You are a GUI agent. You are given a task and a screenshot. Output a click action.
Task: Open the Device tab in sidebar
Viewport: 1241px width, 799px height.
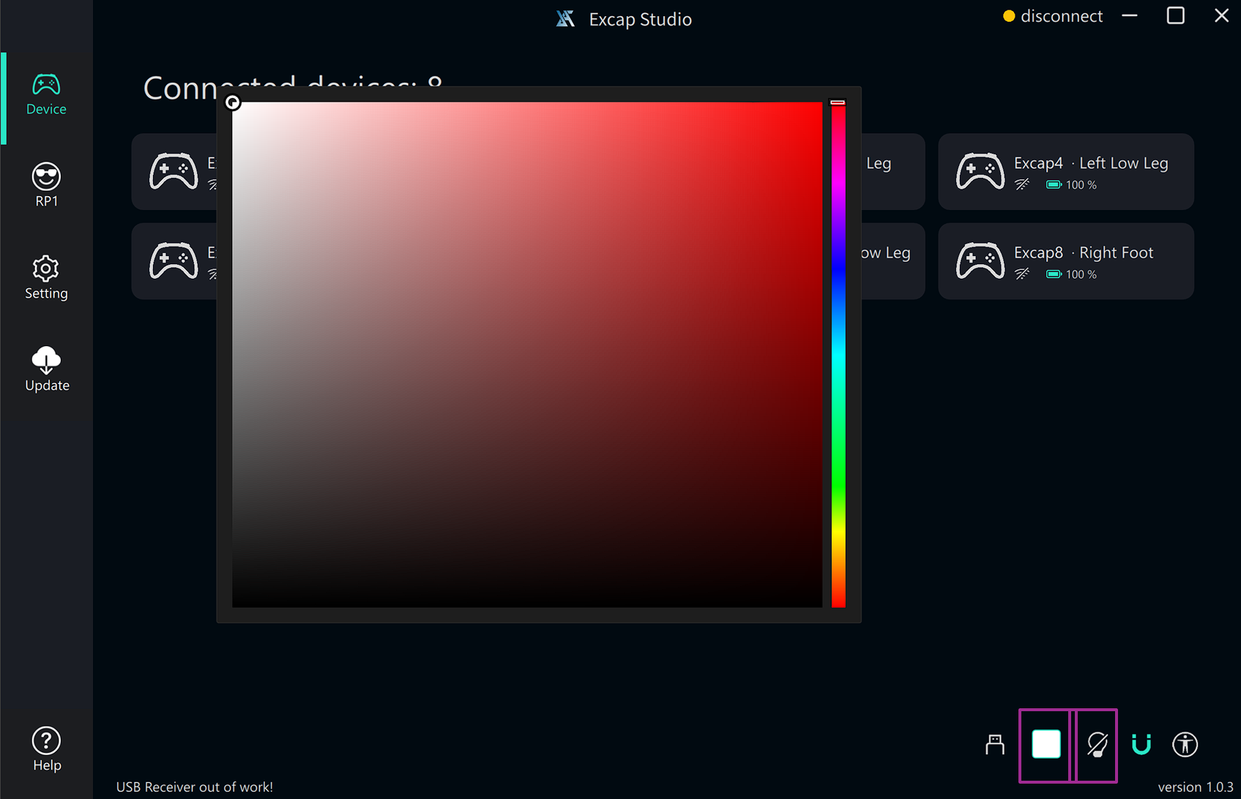[x=46, y=95]
